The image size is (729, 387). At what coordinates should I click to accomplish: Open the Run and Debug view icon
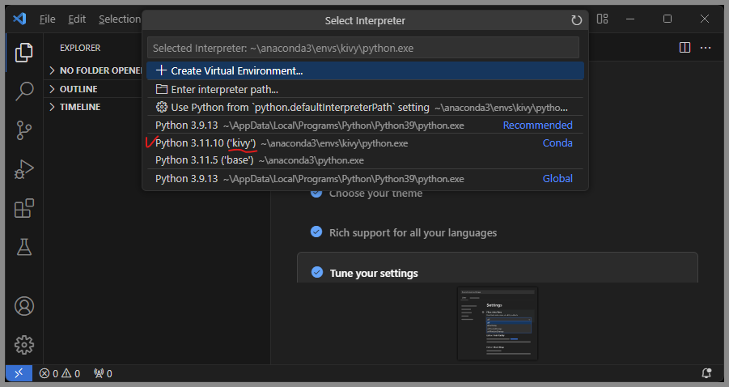pos(23,169)
